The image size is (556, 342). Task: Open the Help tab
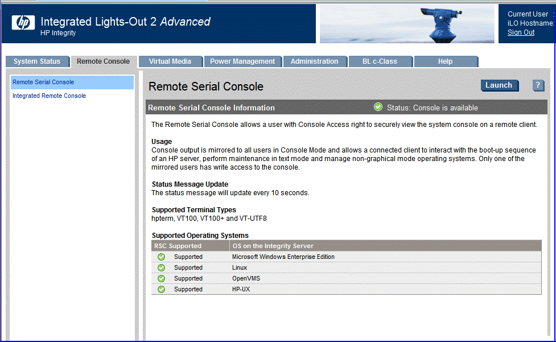pyautogui.click(x=446, y=61)
